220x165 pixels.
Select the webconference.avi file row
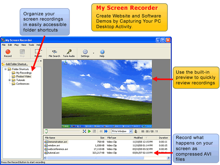point(107,149)
